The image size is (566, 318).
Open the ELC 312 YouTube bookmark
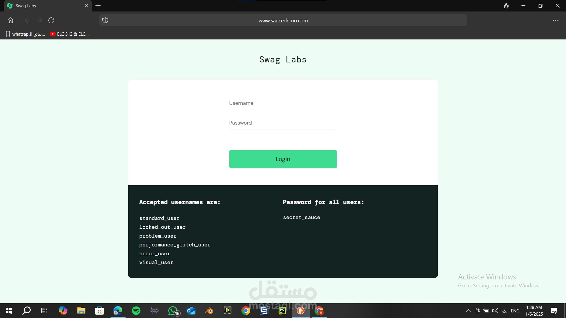[x=69, y=34]
